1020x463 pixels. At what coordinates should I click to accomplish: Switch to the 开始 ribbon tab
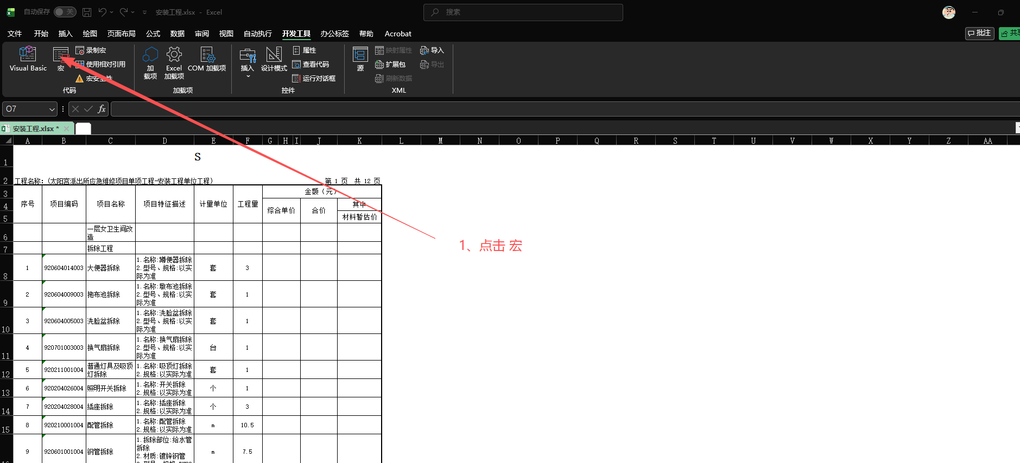41,34
